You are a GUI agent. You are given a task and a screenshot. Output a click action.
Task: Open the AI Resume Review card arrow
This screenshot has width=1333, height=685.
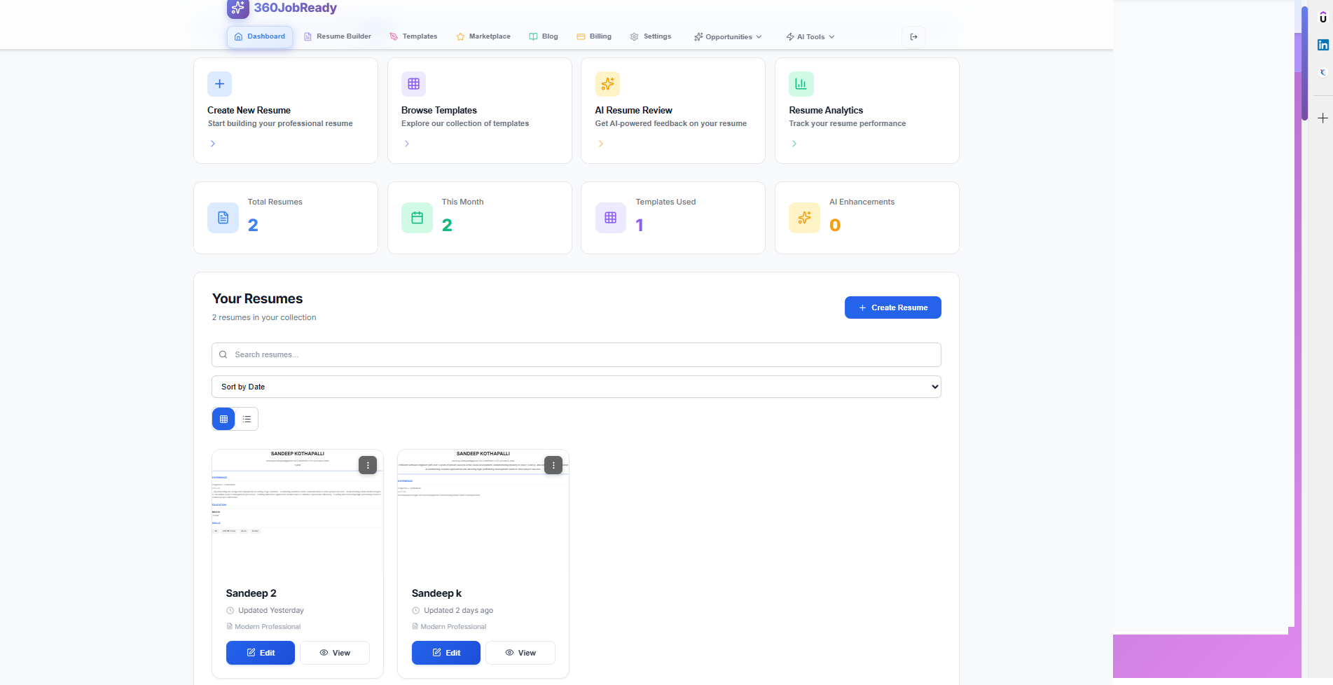click(601, 144)
